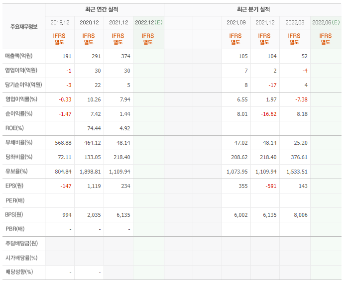This screenshot has width=346, height=282.
Task: Select the 2022.06(E) estimate column header
Action: [326, 22]
